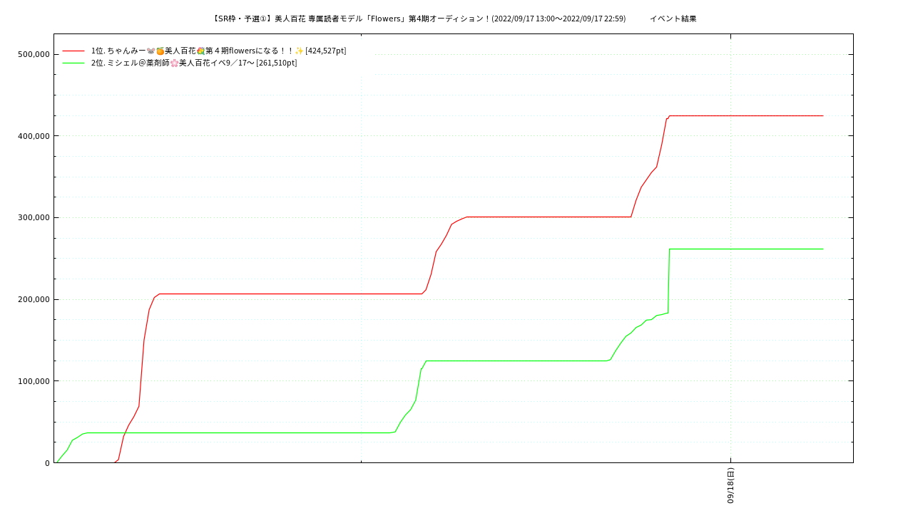Click the red legend line sample
The image size is (913, 513).
[73, 51]
